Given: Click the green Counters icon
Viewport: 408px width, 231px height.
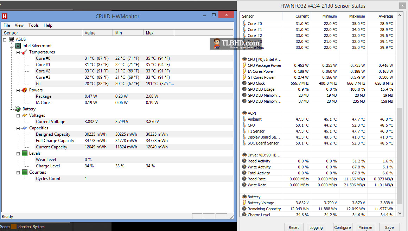Looking at the screenshot, I should [x=25, y=172].
